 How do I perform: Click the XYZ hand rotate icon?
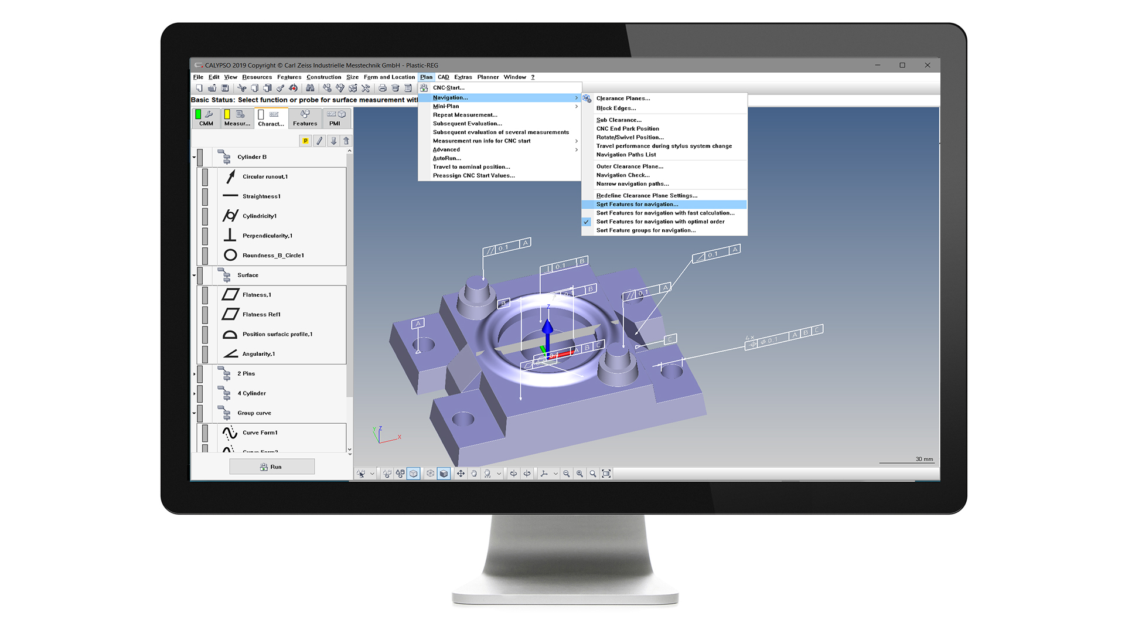[x=487, y=474]
